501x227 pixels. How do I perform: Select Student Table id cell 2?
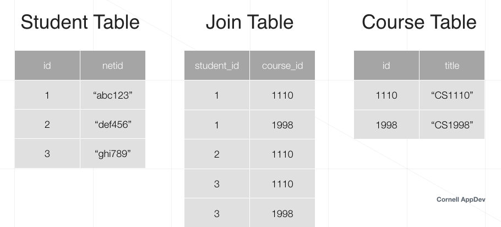click(x=47, y=125)
